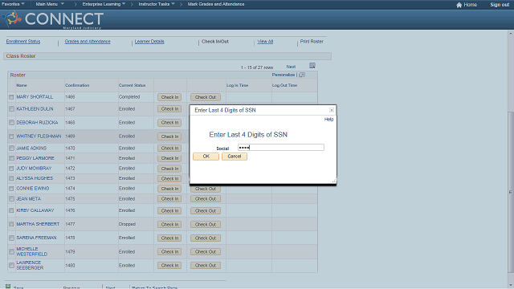Click SSN dialog resize grip corner

pyautogui.click(x=334, y=181)
